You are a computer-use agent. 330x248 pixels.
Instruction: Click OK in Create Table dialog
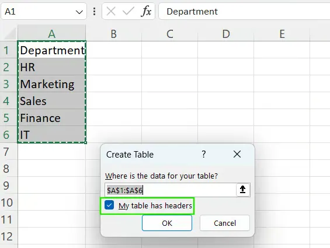[x=167, y=223]
